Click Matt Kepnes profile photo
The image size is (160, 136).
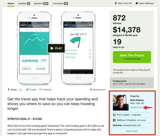(x=121, y=103)
